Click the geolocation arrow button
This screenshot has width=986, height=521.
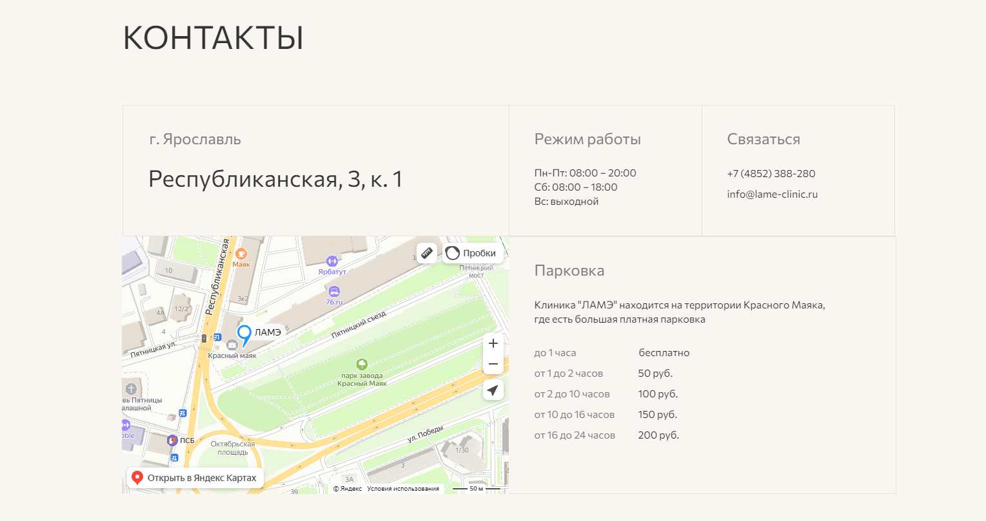coord(493,390)
